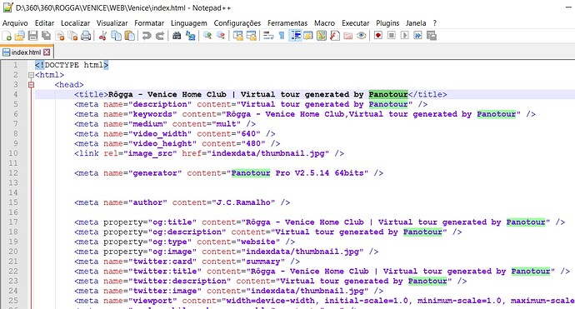Click the Close All documents icon

pos(73,36)
